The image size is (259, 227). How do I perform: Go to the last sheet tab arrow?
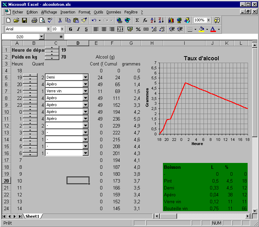20,216
